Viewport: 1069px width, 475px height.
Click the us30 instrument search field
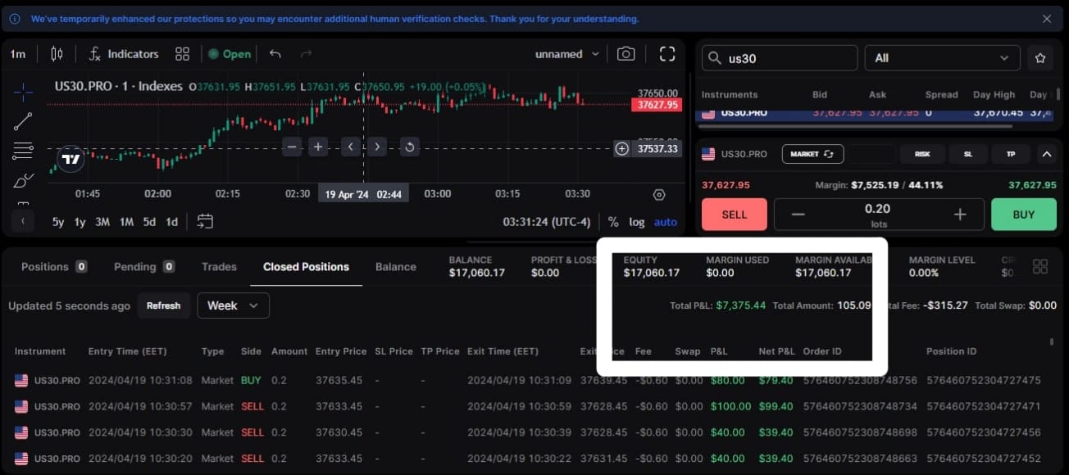pyautogui.click(x=780, y=58)
